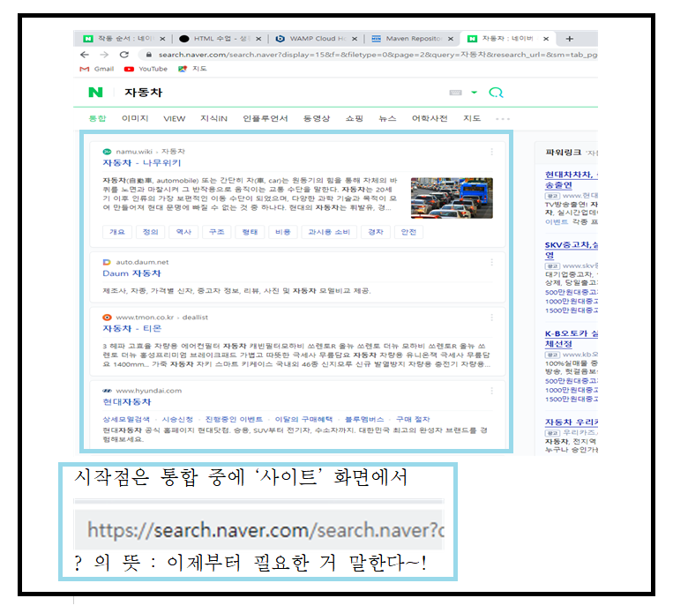This screenshot has height=613, width=673.
Task: Click the www.hyundai.com site address
Action: (x=149, y=391)
